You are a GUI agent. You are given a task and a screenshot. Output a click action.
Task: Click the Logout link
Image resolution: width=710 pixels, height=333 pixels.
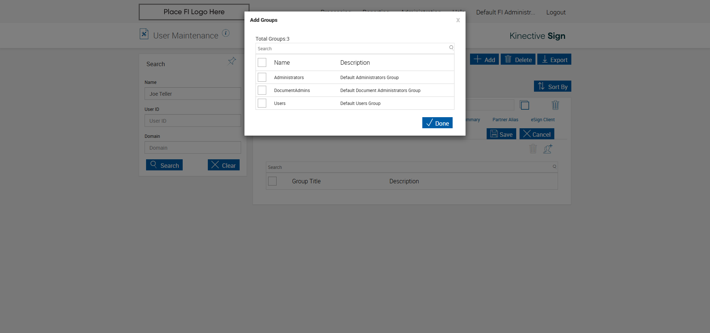click(556, 13)
